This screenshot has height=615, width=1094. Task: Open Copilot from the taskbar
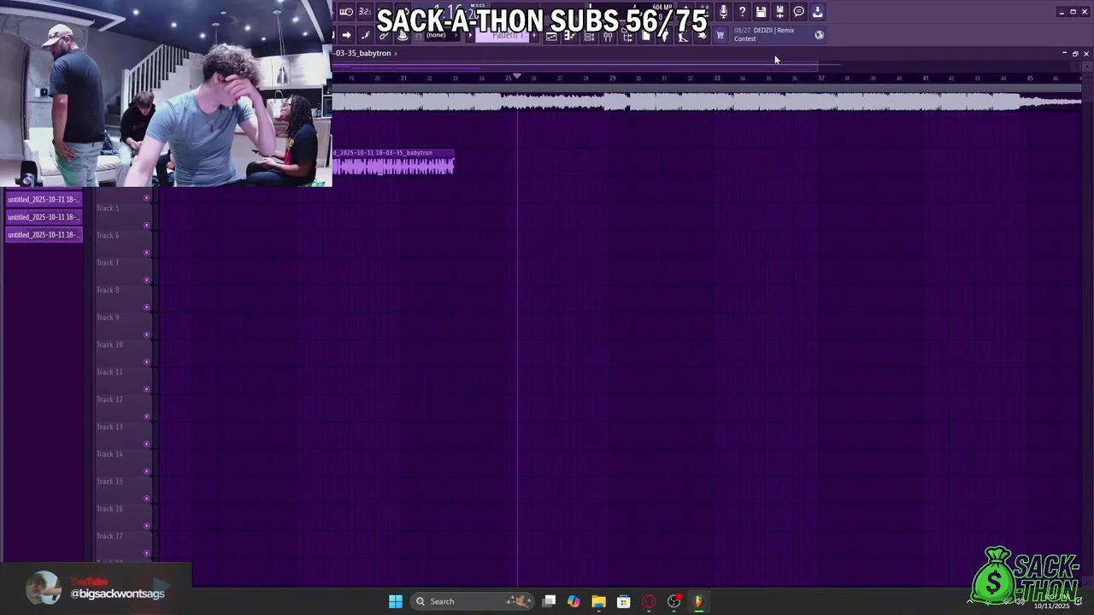tap(573, 601)
